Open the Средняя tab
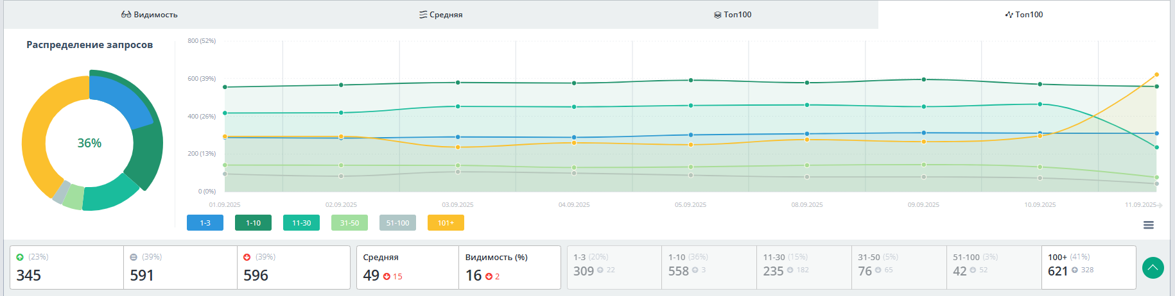The height and width of the screenshot is (296, 1175). [441, 15]
